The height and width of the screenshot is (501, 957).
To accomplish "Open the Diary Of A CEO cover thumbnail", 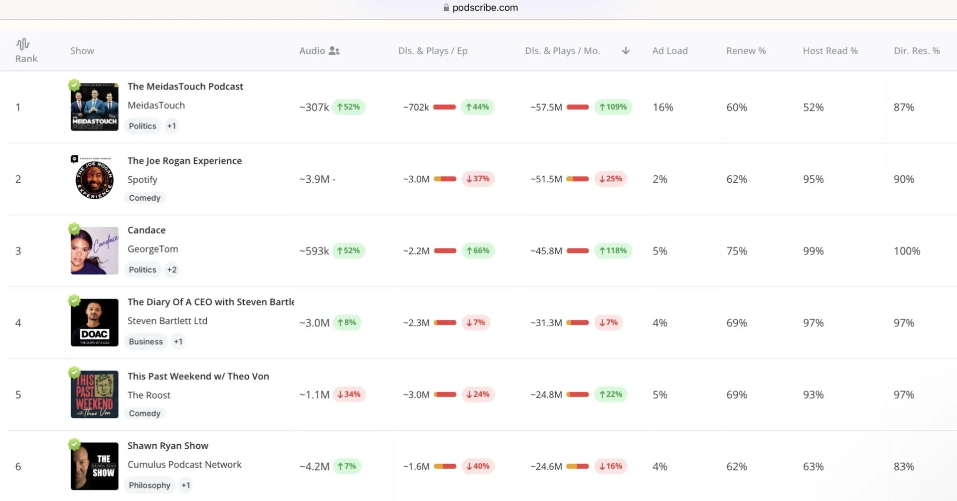I will [x=95, y=323].
